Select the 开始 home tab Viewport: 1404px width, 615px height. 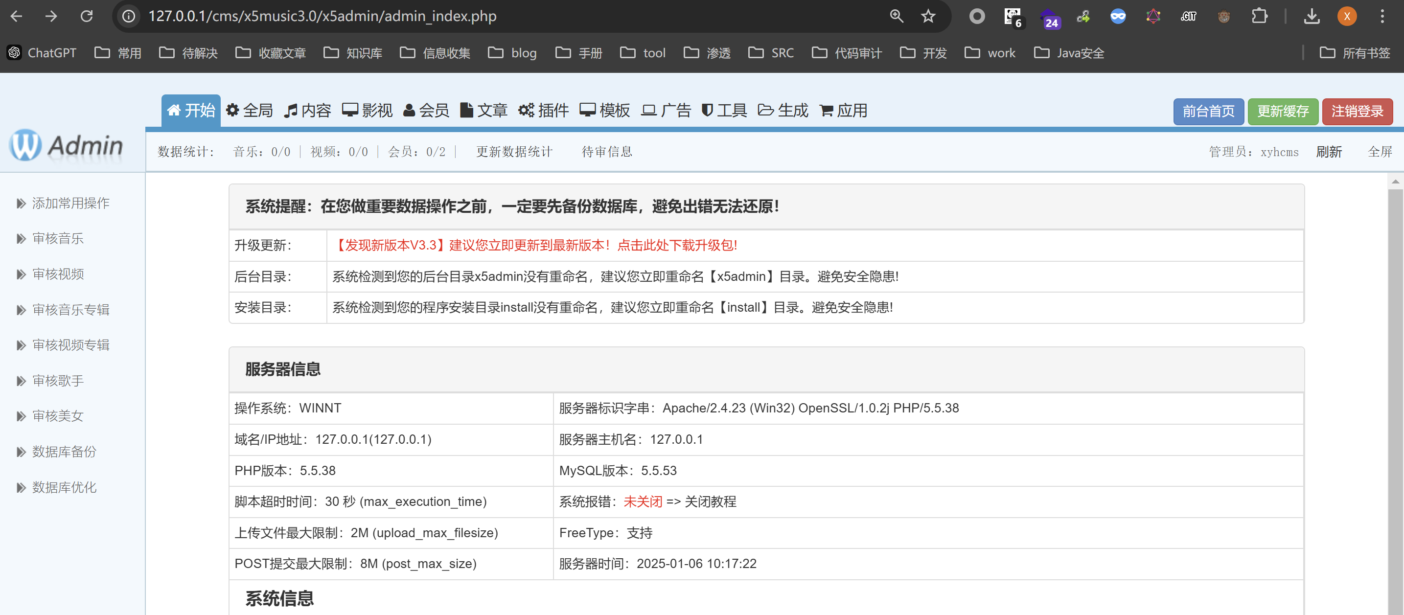(191, 111)
